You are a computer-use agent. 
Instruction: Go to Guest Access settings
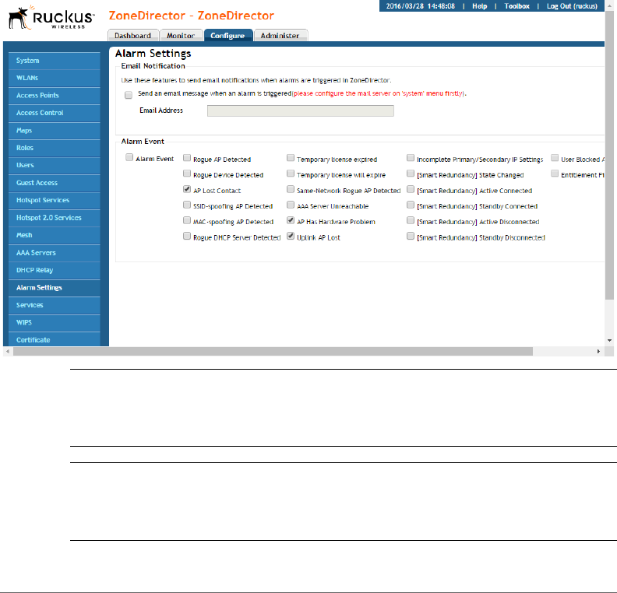tap(55, 183)
